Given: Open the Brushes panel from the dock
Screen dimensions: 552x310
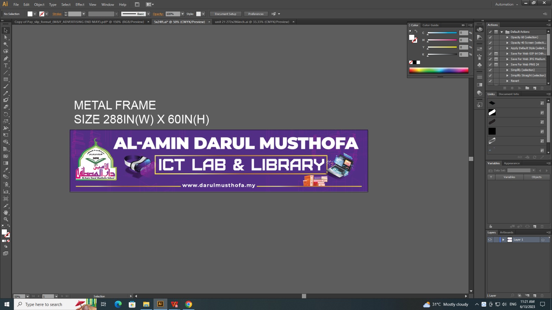Looking at the screenshot, I should click(x=480, y=57).
